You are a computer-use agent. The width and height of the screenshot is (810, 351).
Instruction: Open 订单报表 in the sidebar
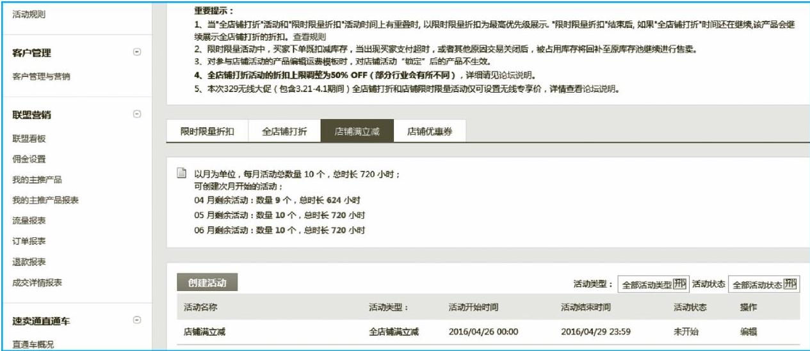[29, 241]
